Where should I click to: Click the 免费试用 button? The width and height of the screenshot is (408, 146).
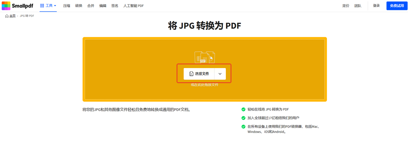tap(397, 6)
